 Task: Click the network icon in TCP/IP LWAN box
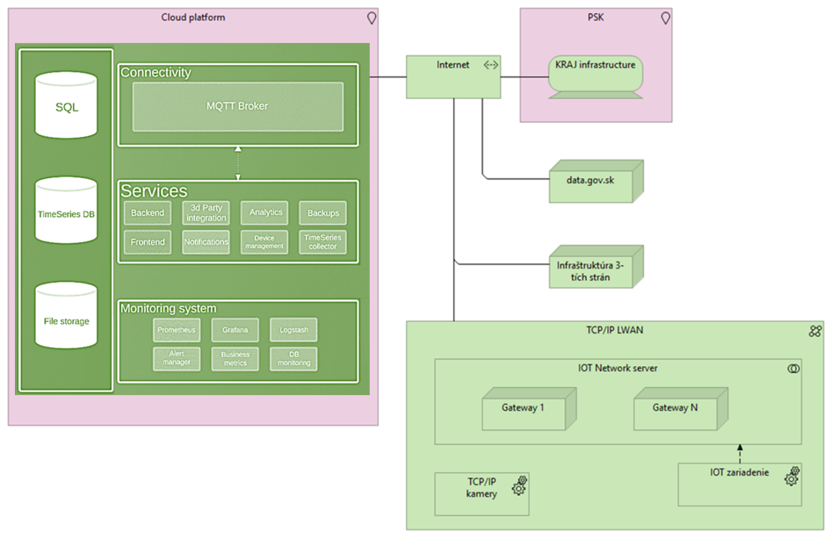pos(815,331)
